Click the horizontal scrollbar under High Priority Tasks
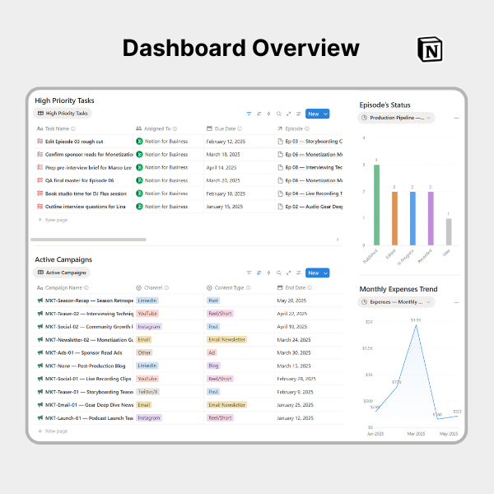 [x=89, y=240]
